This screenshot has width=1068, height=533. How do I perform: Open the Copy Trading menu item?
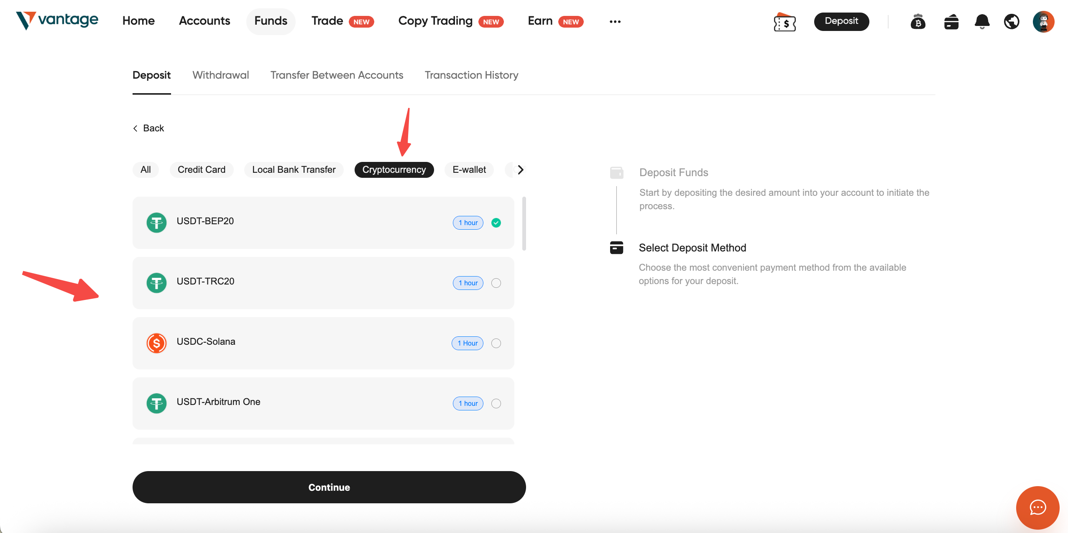[x=451, y=21]
